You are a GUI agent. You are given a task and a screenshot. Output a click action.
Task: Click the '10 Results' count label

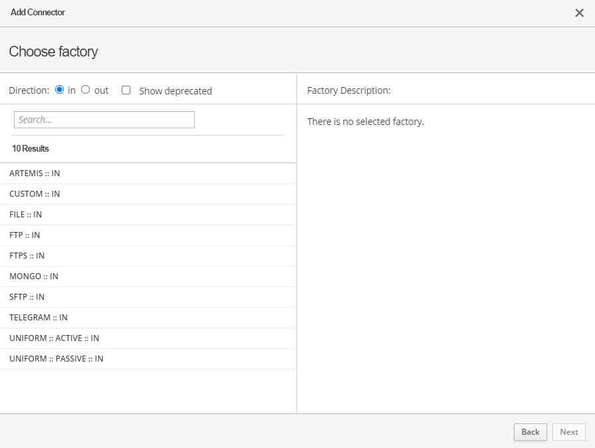point(31,149)
